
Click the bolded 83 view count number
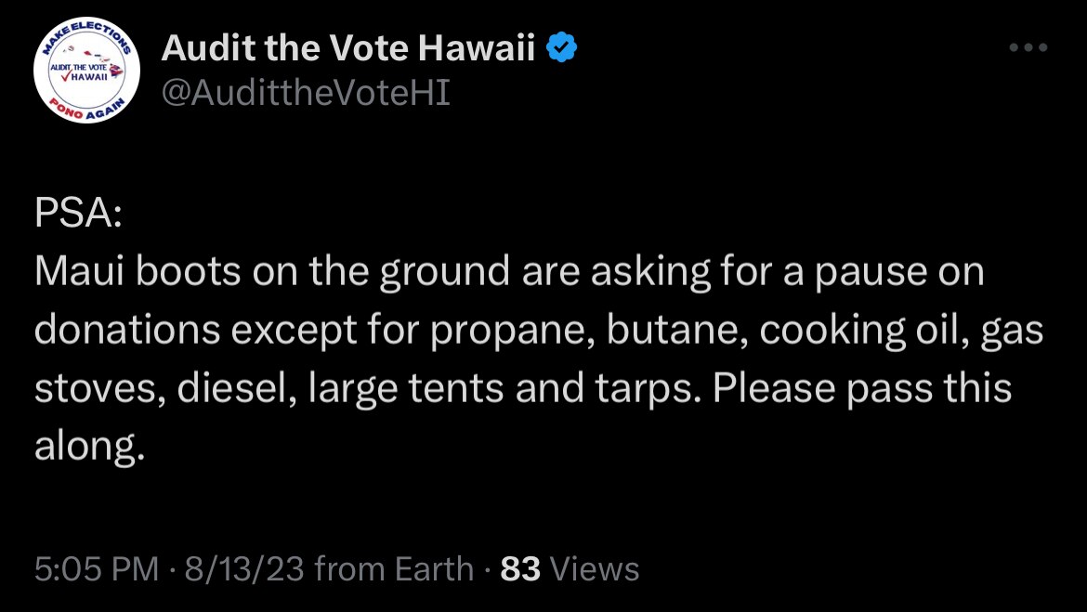(x=521, y=567)
